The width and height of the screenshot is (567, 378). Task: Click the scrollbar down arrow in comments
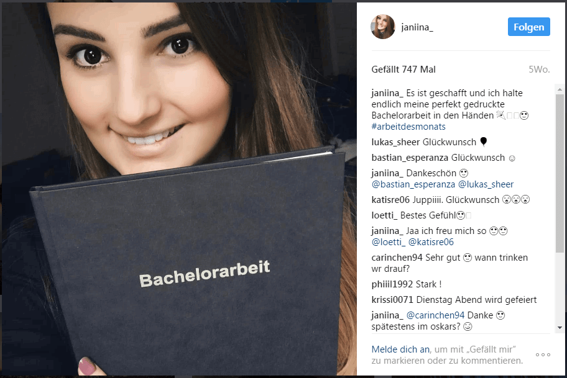560,328
